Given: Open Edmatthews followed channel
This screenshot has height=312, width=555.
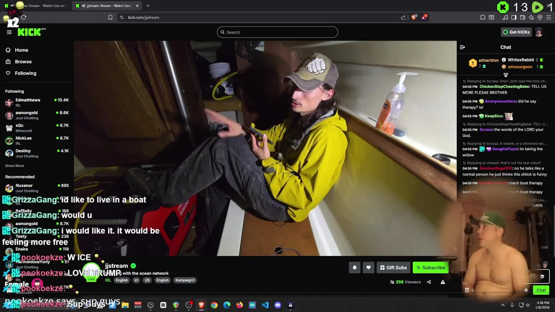Looking at the screenshot, I should pyautogui.click(x=37, y=102).
